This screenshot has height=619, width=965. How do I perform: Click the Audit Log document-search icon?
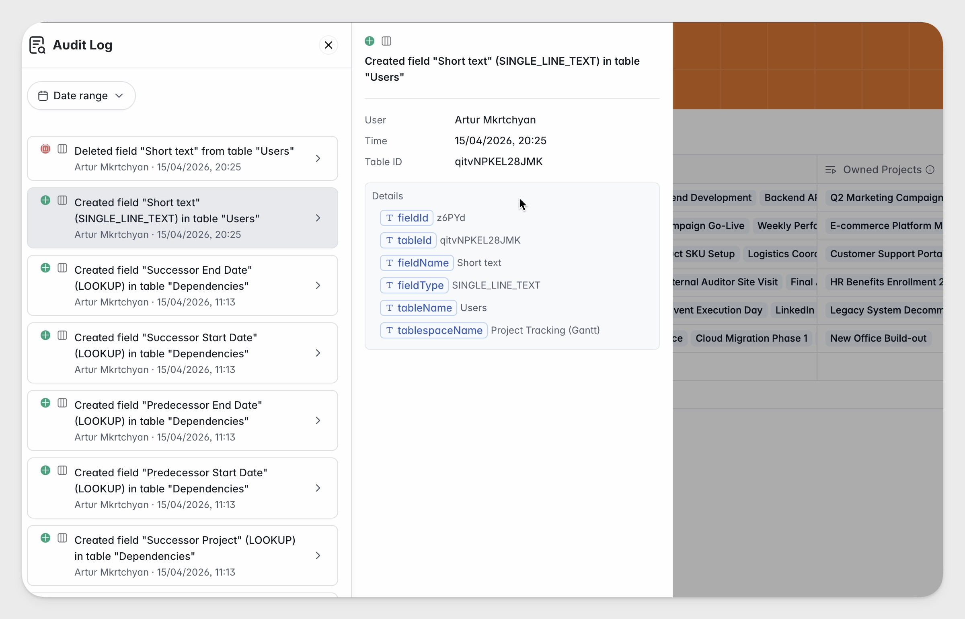[37, 45]
